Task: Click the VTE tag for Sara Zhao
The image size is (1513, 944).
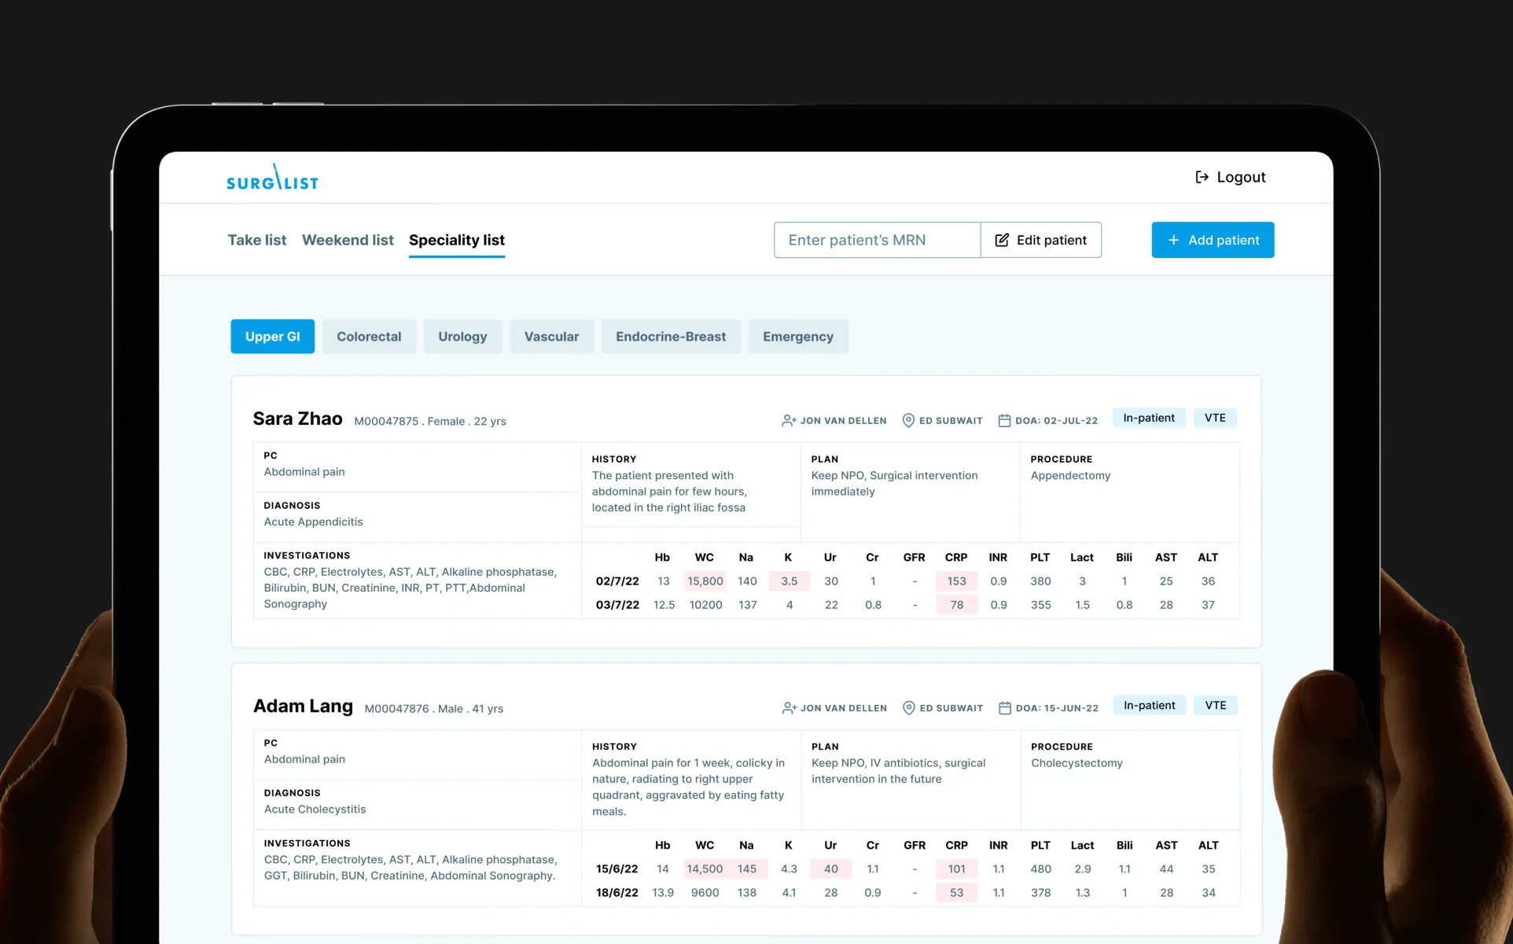Action: (1215, 418)
